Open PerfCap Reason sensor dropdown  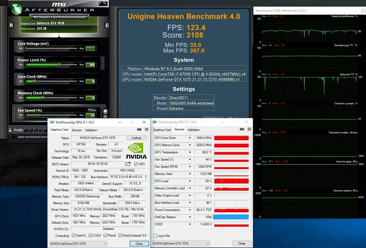[190, 217]
